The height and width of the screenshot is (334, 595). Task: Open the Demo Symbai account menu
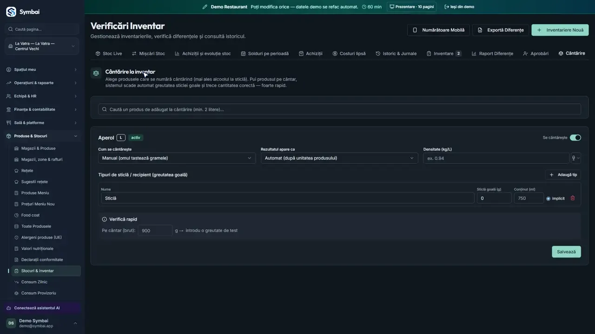[42, 323]
